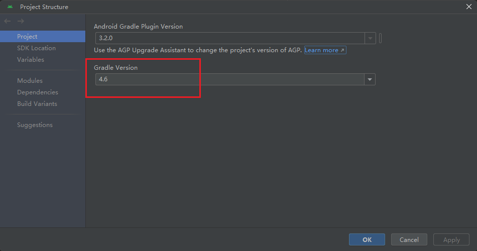
Task: Click the AGP Upgrade Assistant hint text
Action: coord(198,50)
